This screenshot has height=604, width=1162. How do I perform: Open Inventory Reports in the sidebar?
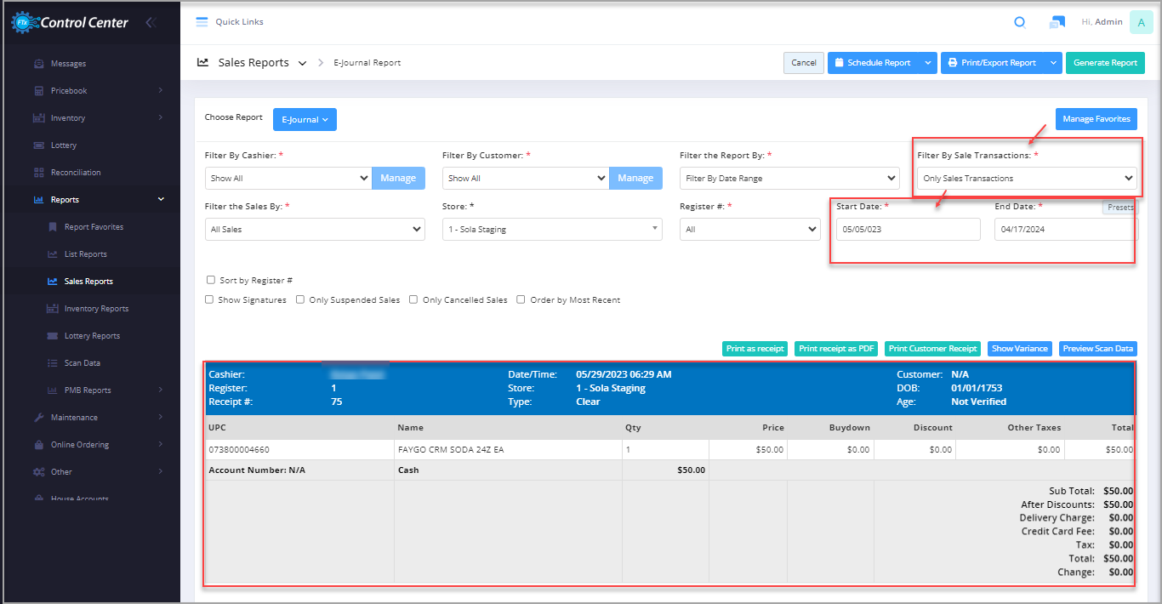click(x=96, y=309)
